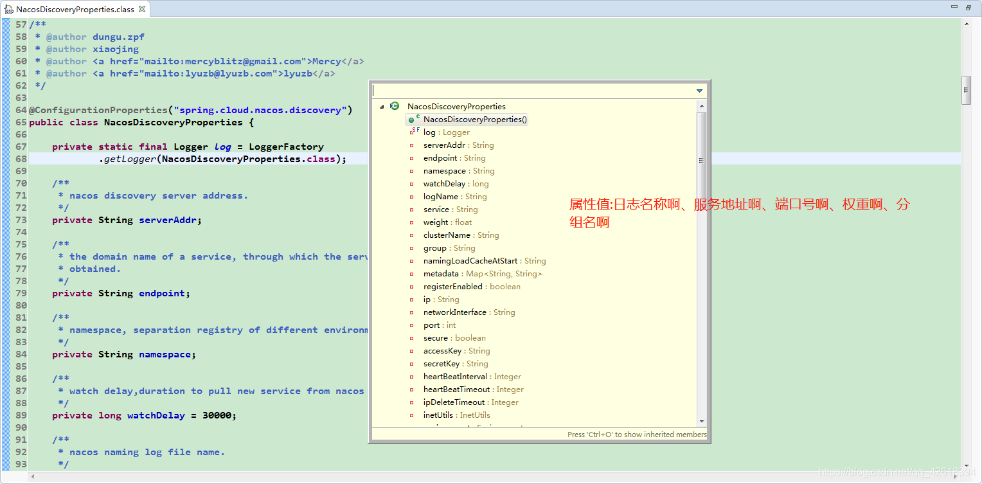The image size is (982, 484).
Task: Click '@author dungu.zpf' comment line
Action: click(x=95, y=37)
